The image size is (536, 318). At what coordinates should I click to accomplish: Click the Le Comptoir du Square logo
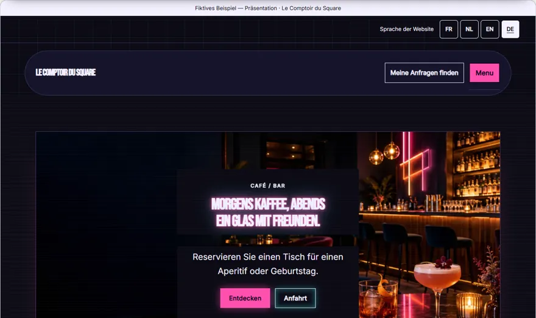point(66,72)
